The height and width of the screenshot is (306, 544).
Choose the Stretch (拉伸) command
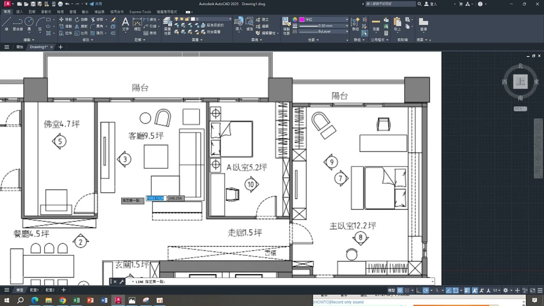[65, 33]
